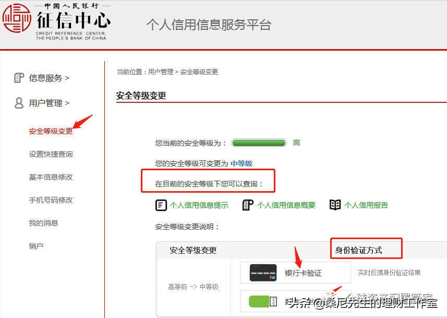Click 销户 at the sidebar bottom
The width and height of the screenshot is (447, 318).
coord(37,246)
